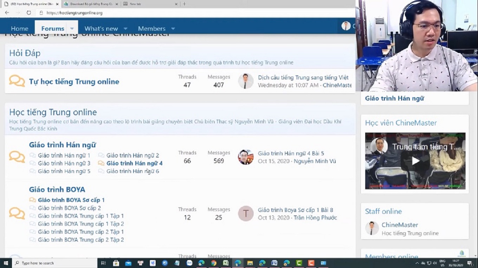Open a new browser tab with the plus icon
This screenshot has width=478, height=268.
[184, 4]
